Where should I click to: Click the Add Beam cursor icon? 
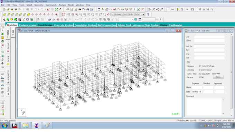(x=4, y=19)
